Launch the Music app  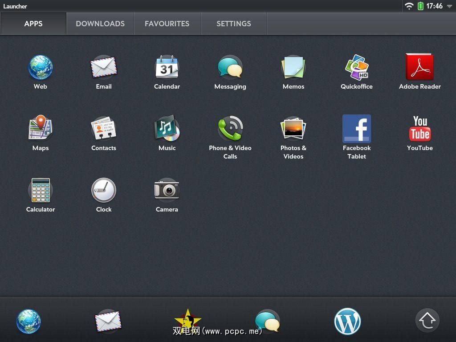(x=167, y=128)
